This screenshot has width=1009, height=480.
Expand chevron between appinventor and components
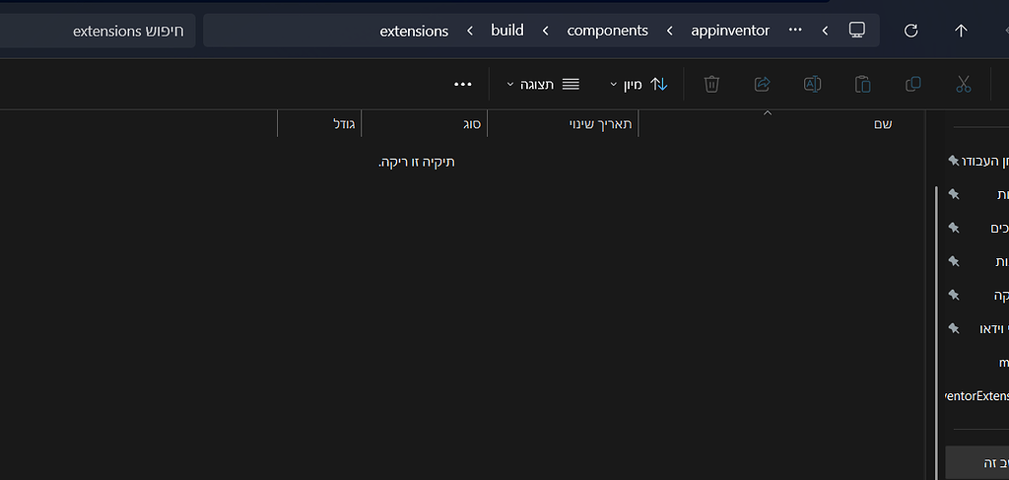670,31
